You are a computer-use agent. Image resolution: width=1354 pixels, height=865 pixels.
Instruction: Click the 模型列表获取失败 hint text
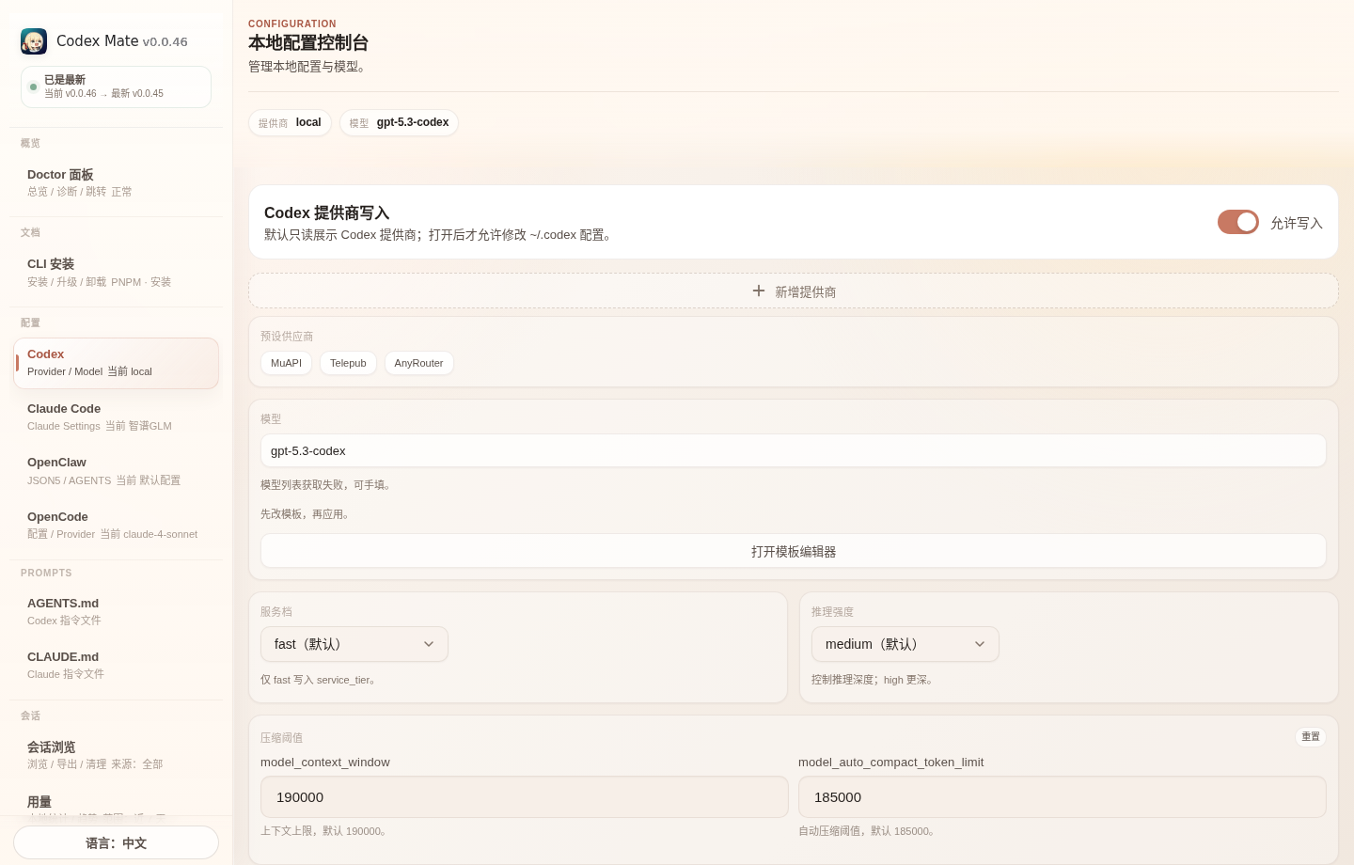click(327, 485)
